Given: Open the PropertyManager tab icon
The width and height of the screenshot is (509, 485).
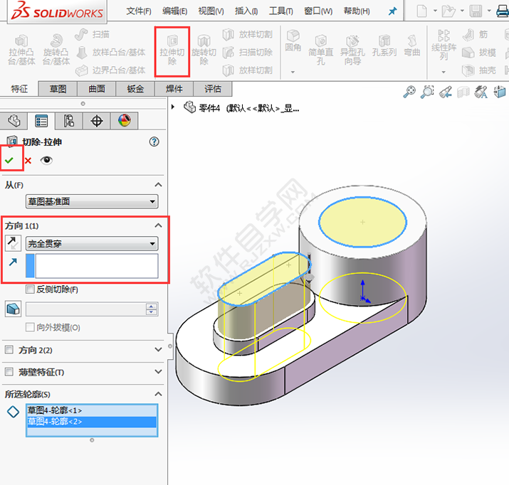Looking at the screenshot, I should pos(41,121).
